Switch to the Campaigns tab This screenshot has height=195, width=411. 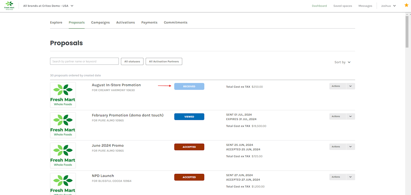[x=101, y=22]
